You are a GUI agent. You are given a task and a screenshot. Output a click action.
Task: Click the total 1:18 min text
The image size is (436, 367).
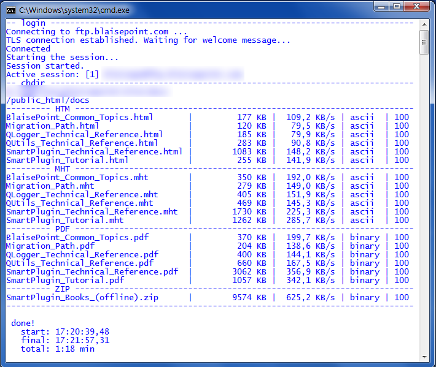(x=74, y=349)
